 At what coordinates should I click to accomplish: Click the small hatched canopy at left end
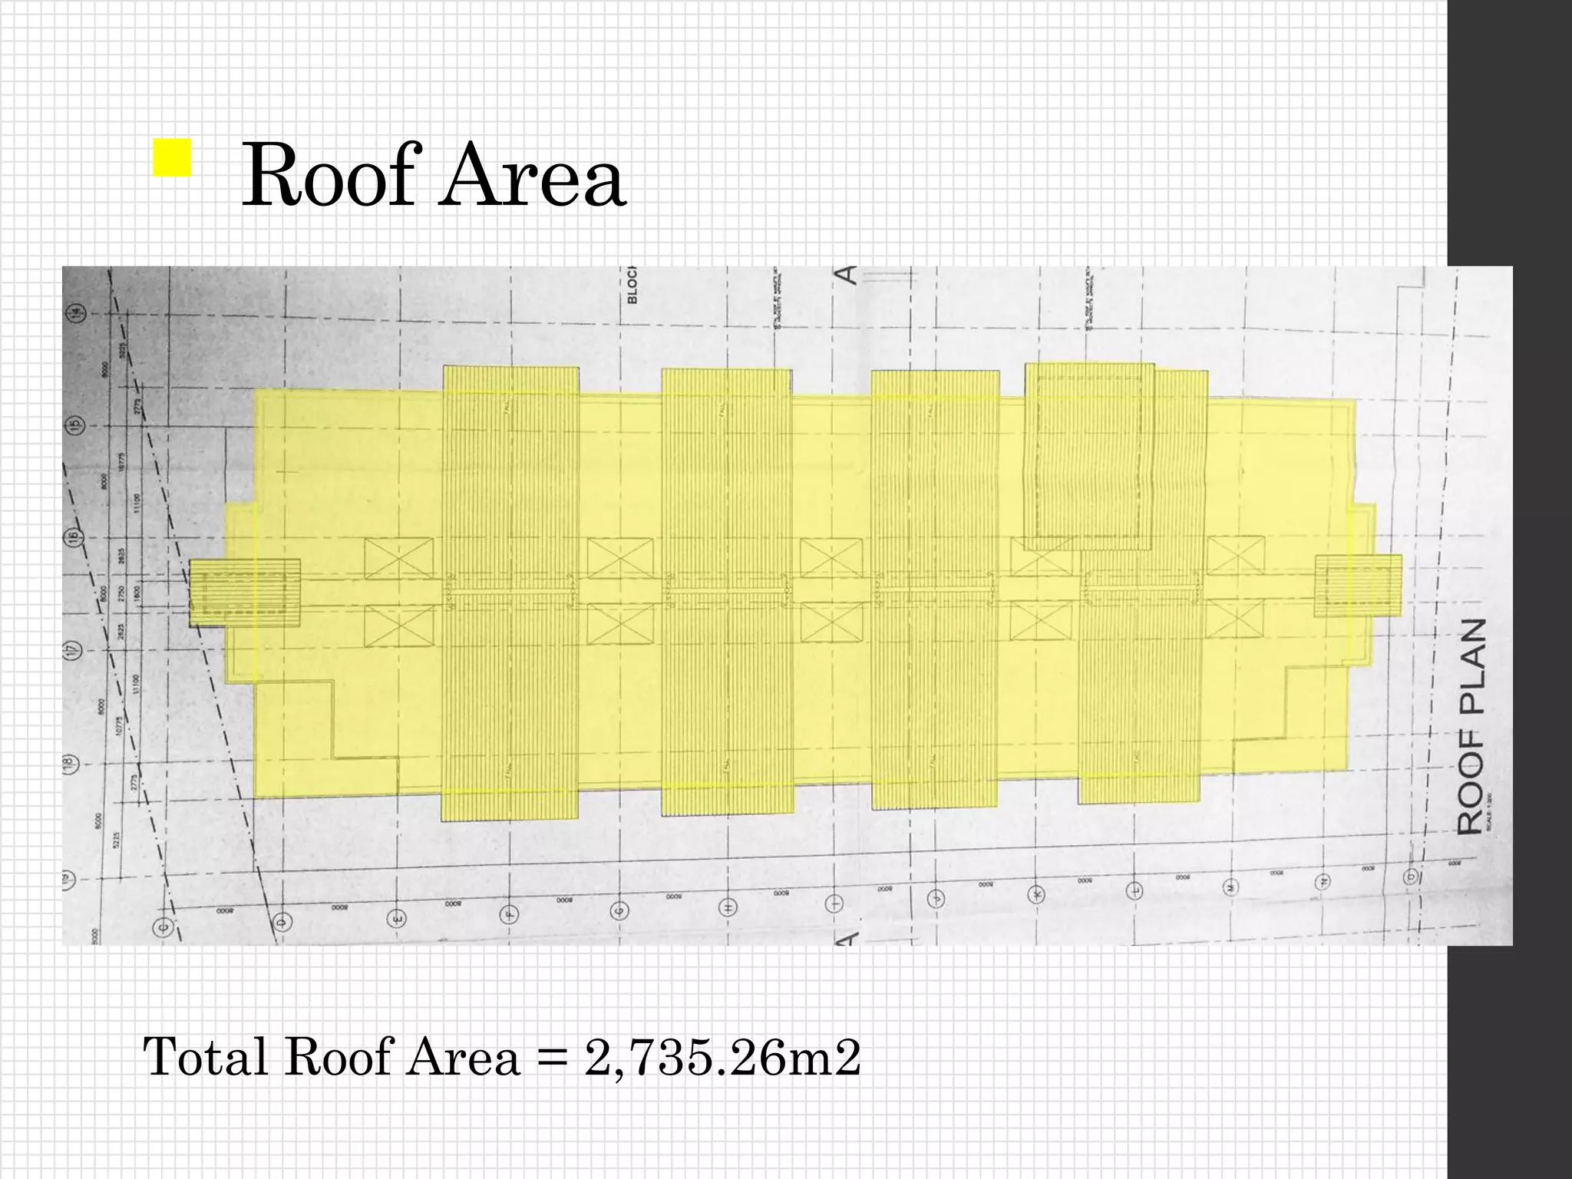pyautogui.click(x=245, y=593)
